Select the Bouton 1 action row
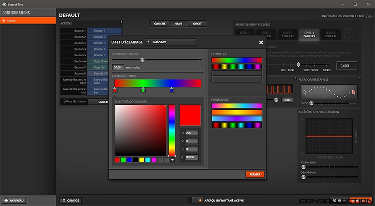 click(91, 30)
